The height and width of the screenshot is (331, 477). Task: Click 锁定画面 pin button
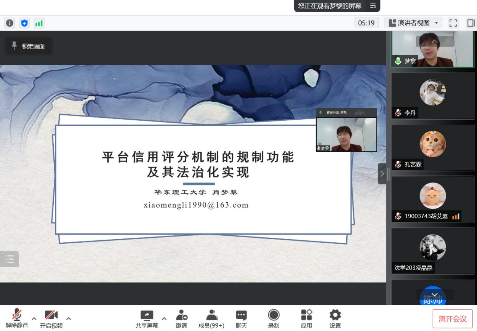(29, 46)
